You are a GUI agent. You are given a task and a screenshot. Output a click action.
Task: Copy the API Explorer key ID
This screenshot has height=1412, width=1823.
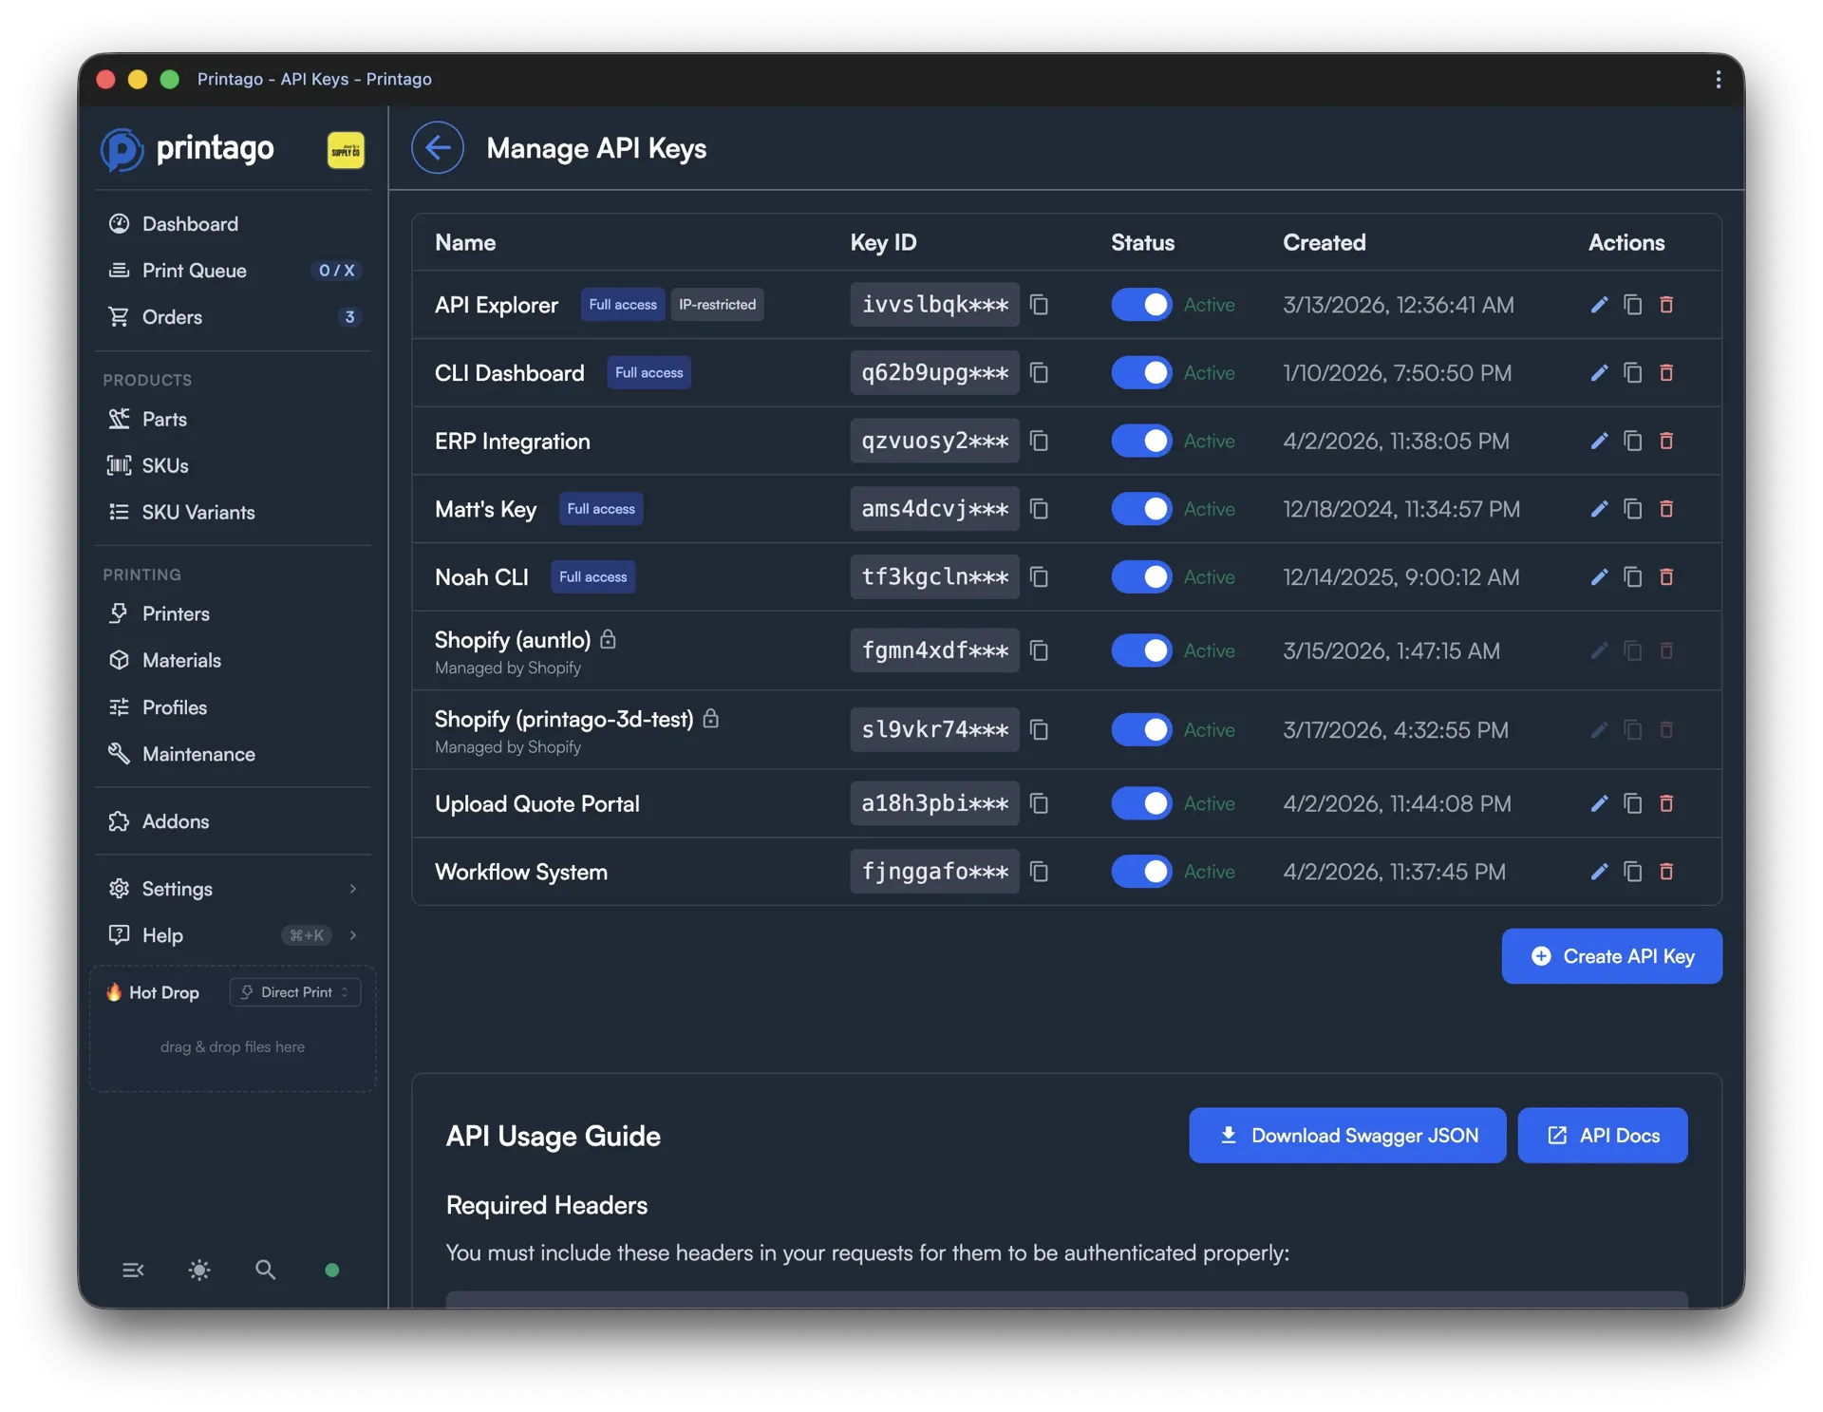(1039, 305)
